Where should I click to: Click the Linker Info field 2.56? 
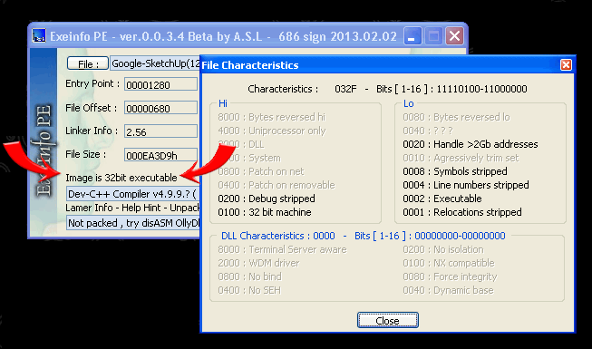(160, 131)
